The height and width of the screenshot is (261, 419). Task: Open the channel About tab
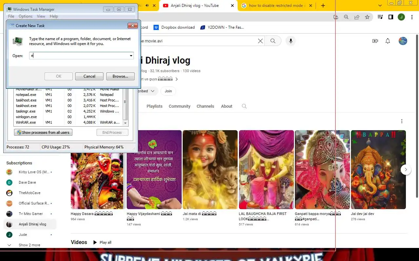click(x=227, y=106)
